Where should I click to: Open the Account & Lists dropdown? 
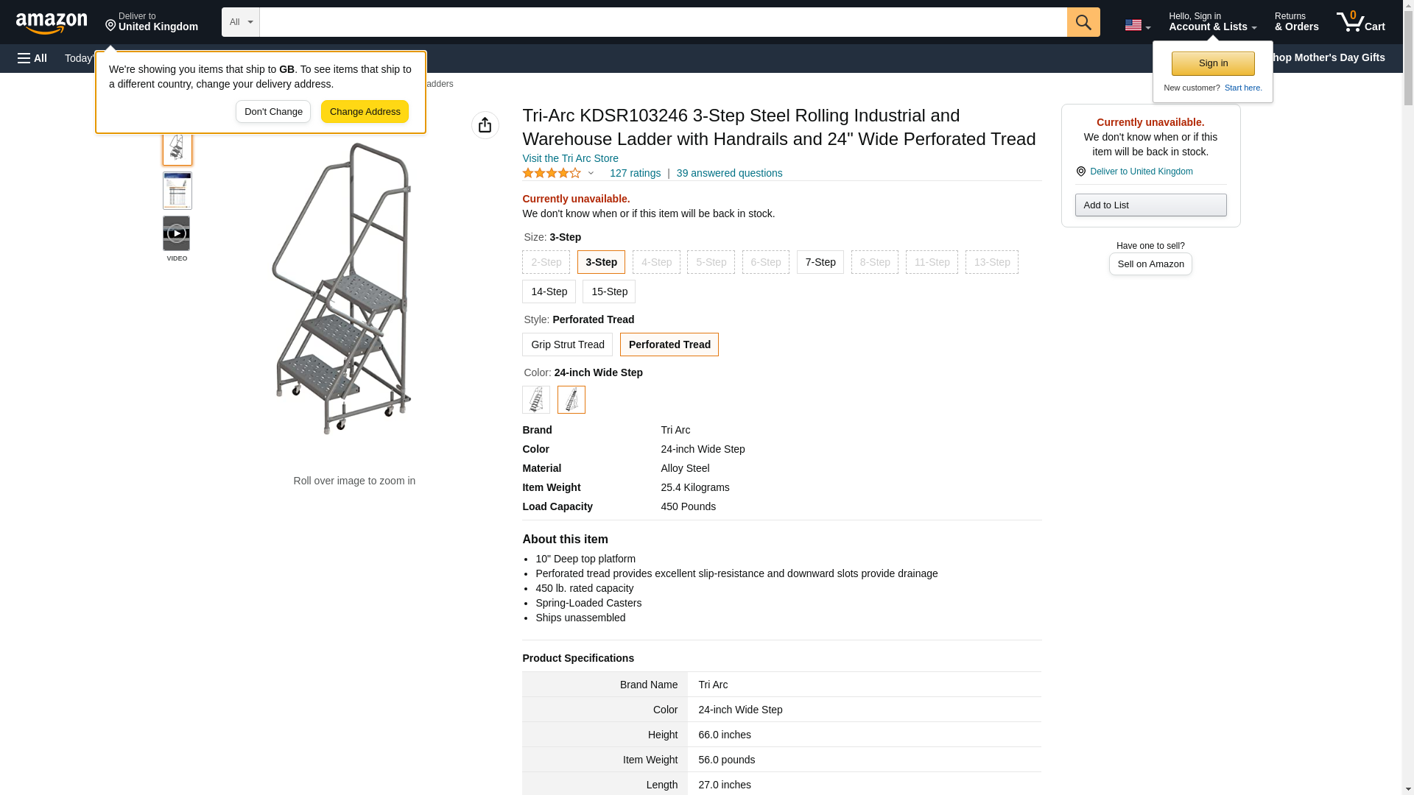pyautogui.click(x=1212, y=22)
